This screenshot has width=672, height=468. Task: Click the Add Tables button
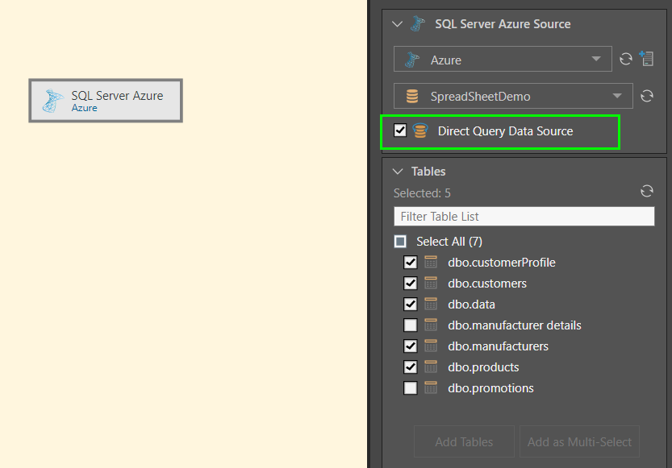click(464, 441)
